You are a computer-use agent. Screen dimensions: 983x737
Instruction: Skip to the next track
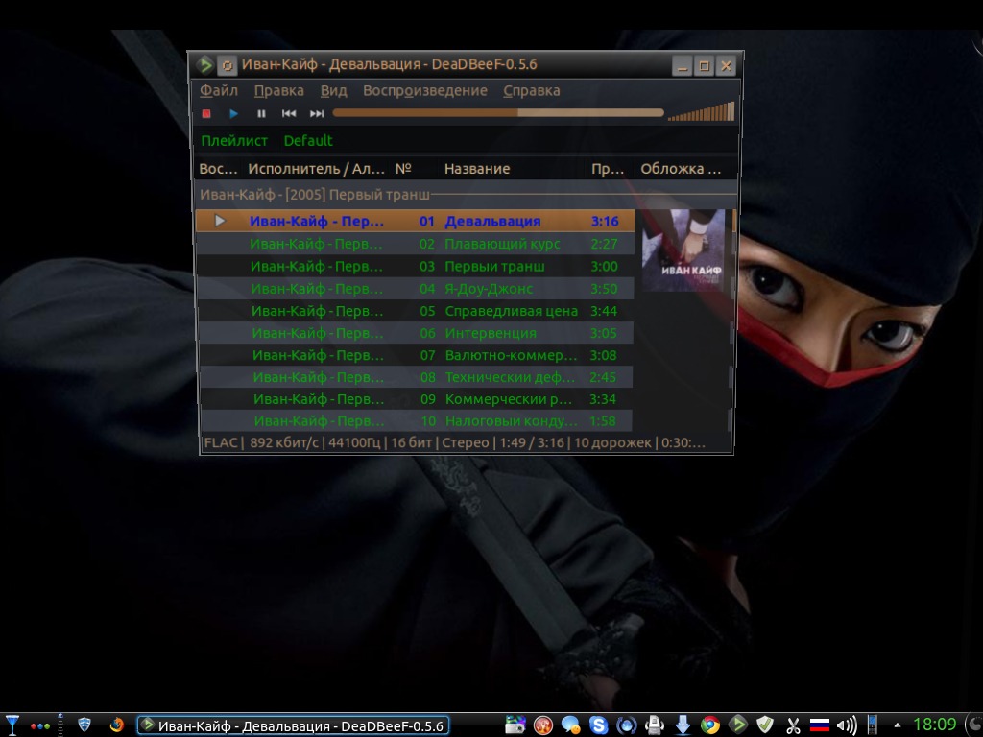click(317, 113)
